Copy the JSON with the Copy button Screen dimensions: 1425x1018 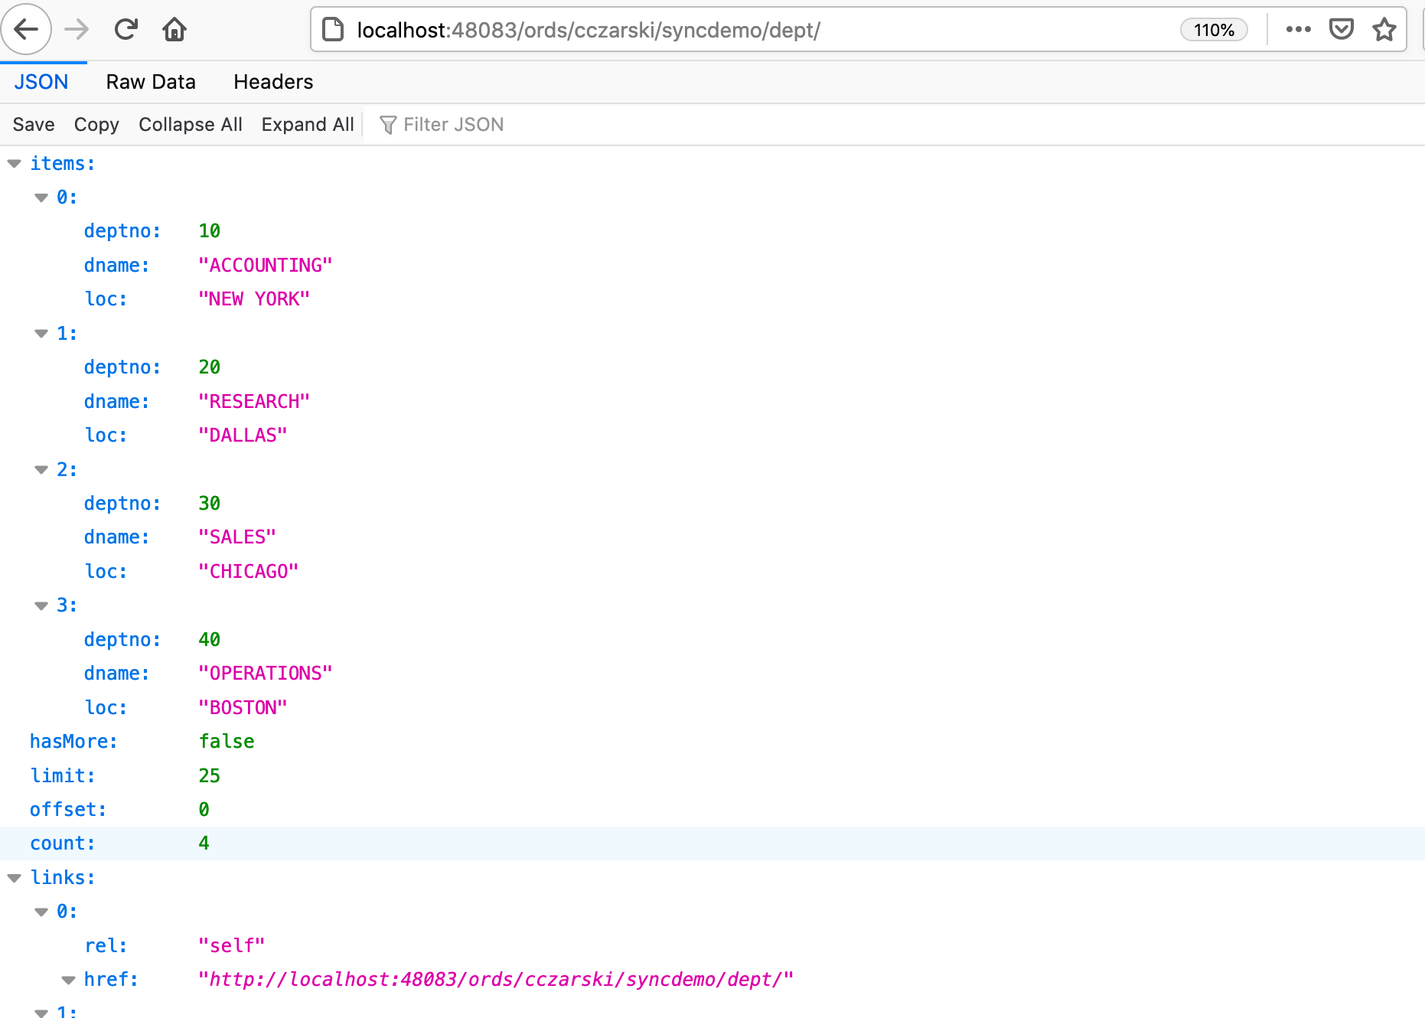tap(96, 124)
